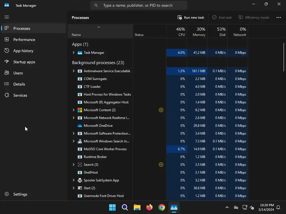Select Microsoft (R) Aggregator Host row
286x214 pixels.
tap(158, 102)
